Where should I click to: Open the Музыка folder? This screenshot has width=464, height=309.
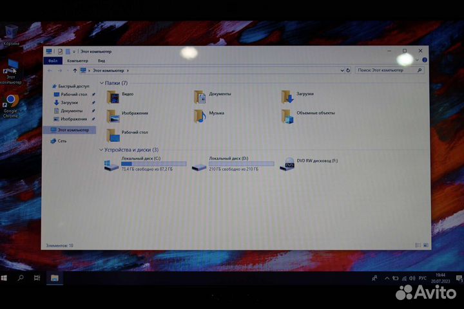click(209, 116)
